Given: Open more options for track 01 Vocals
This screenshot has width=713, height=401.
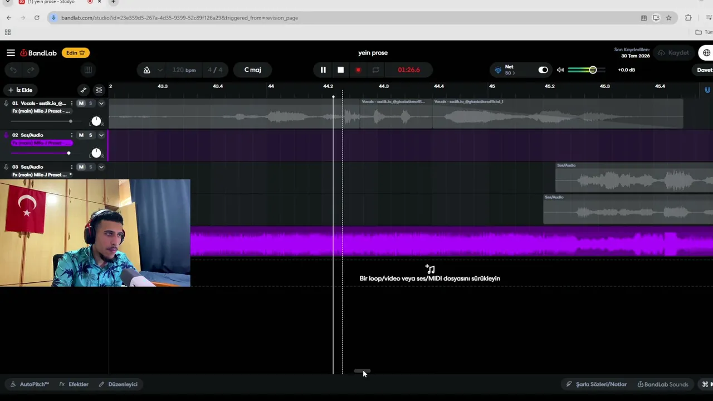Looking at the screenshot, I should point(71,104).
